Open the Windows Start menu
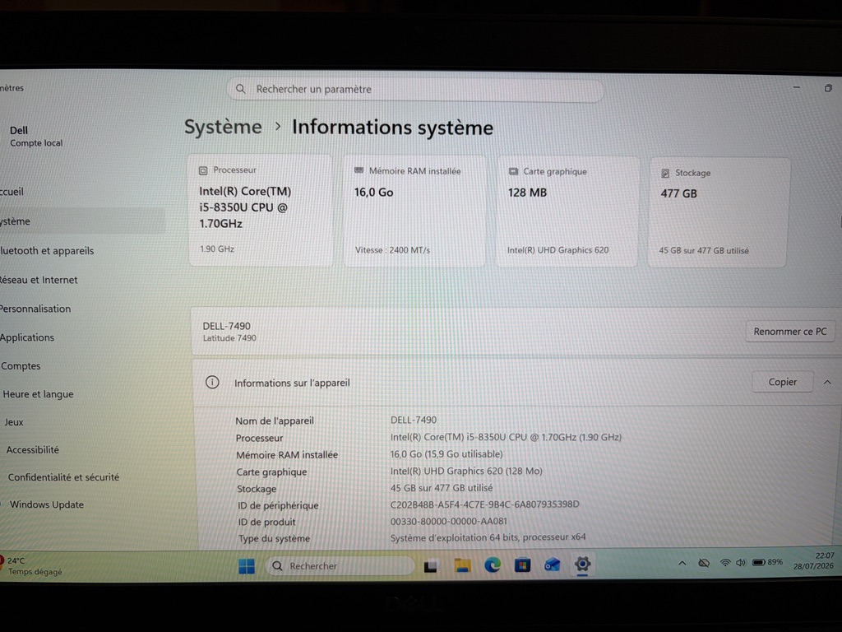This screenshot has height=632, width=842. pos(247,566)
